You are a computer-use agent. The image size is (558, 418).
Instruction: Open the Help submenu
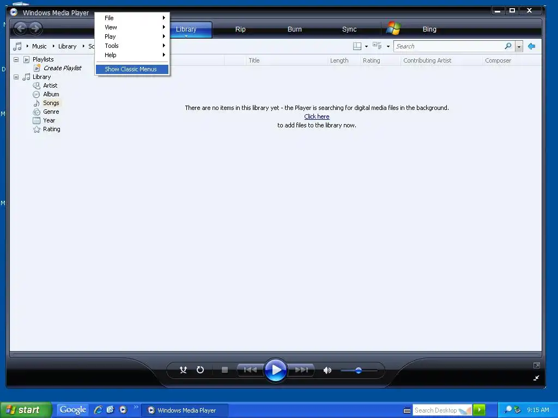point(132,55)
